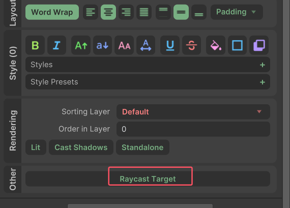Enable the Lit rendering toggle
The width and height of the screenshot is (290, 208).
pos(36,147)
